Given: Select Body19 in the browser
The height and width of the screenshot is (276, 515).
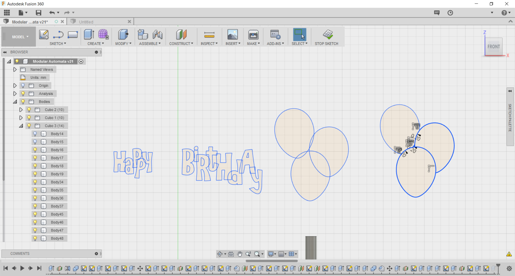Looking at the screenshot, I should (x=57, y=174).
